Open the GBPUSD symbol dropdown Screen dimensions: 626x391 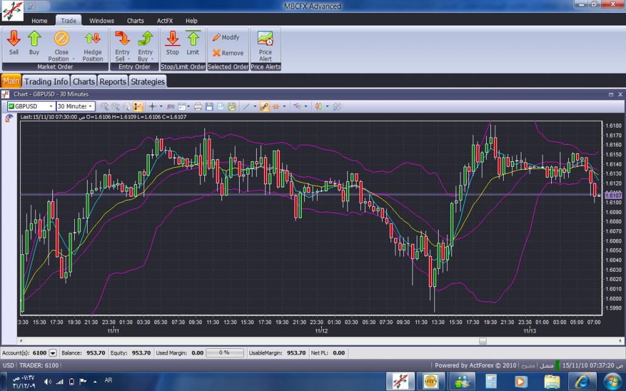coord(51,106)
